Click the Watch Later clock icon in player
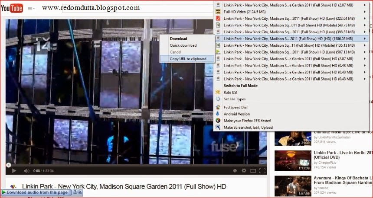The image size is (373, 198). pyautogui.click(x=235, y=171)
